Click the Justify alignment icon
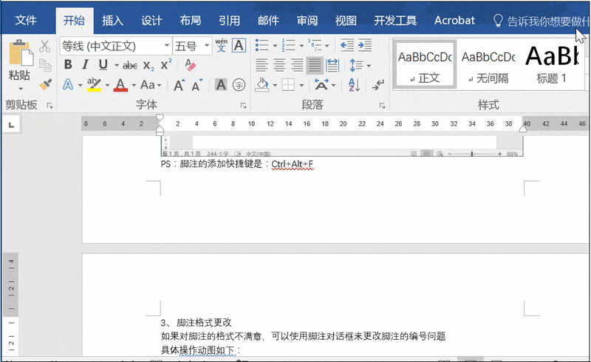This screenshot has height=362, width=591. [x=315, y=65]
